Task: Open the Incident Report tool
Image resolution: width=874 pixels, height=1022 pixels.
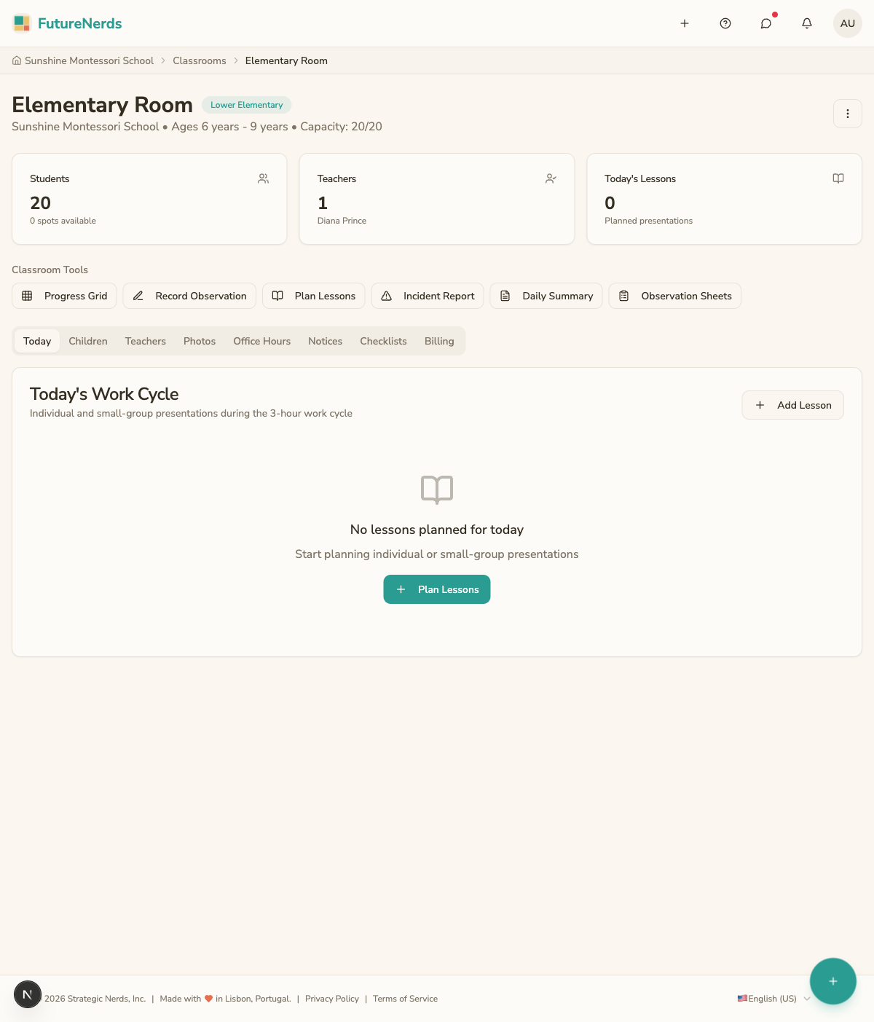Action: pos(428,296)
